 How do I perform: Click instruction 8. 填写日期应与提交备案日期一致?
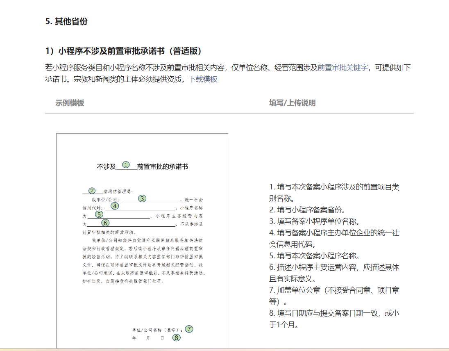click(334, 319)
